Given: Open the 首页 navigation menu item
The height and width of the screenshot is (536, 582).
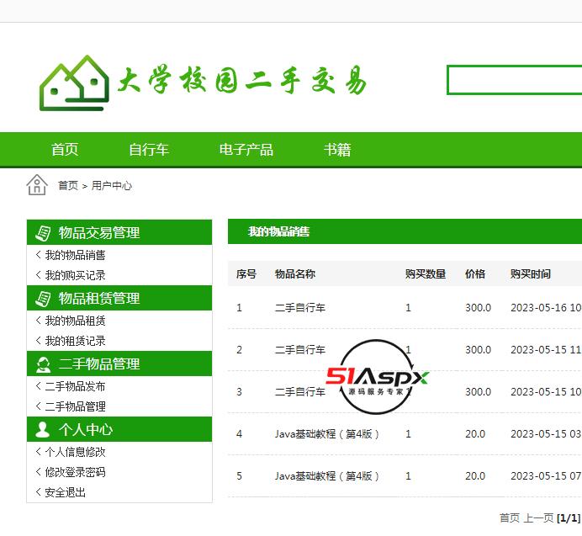Looking at the screenshot, I should pyautogui.click(x=65, y=150).
